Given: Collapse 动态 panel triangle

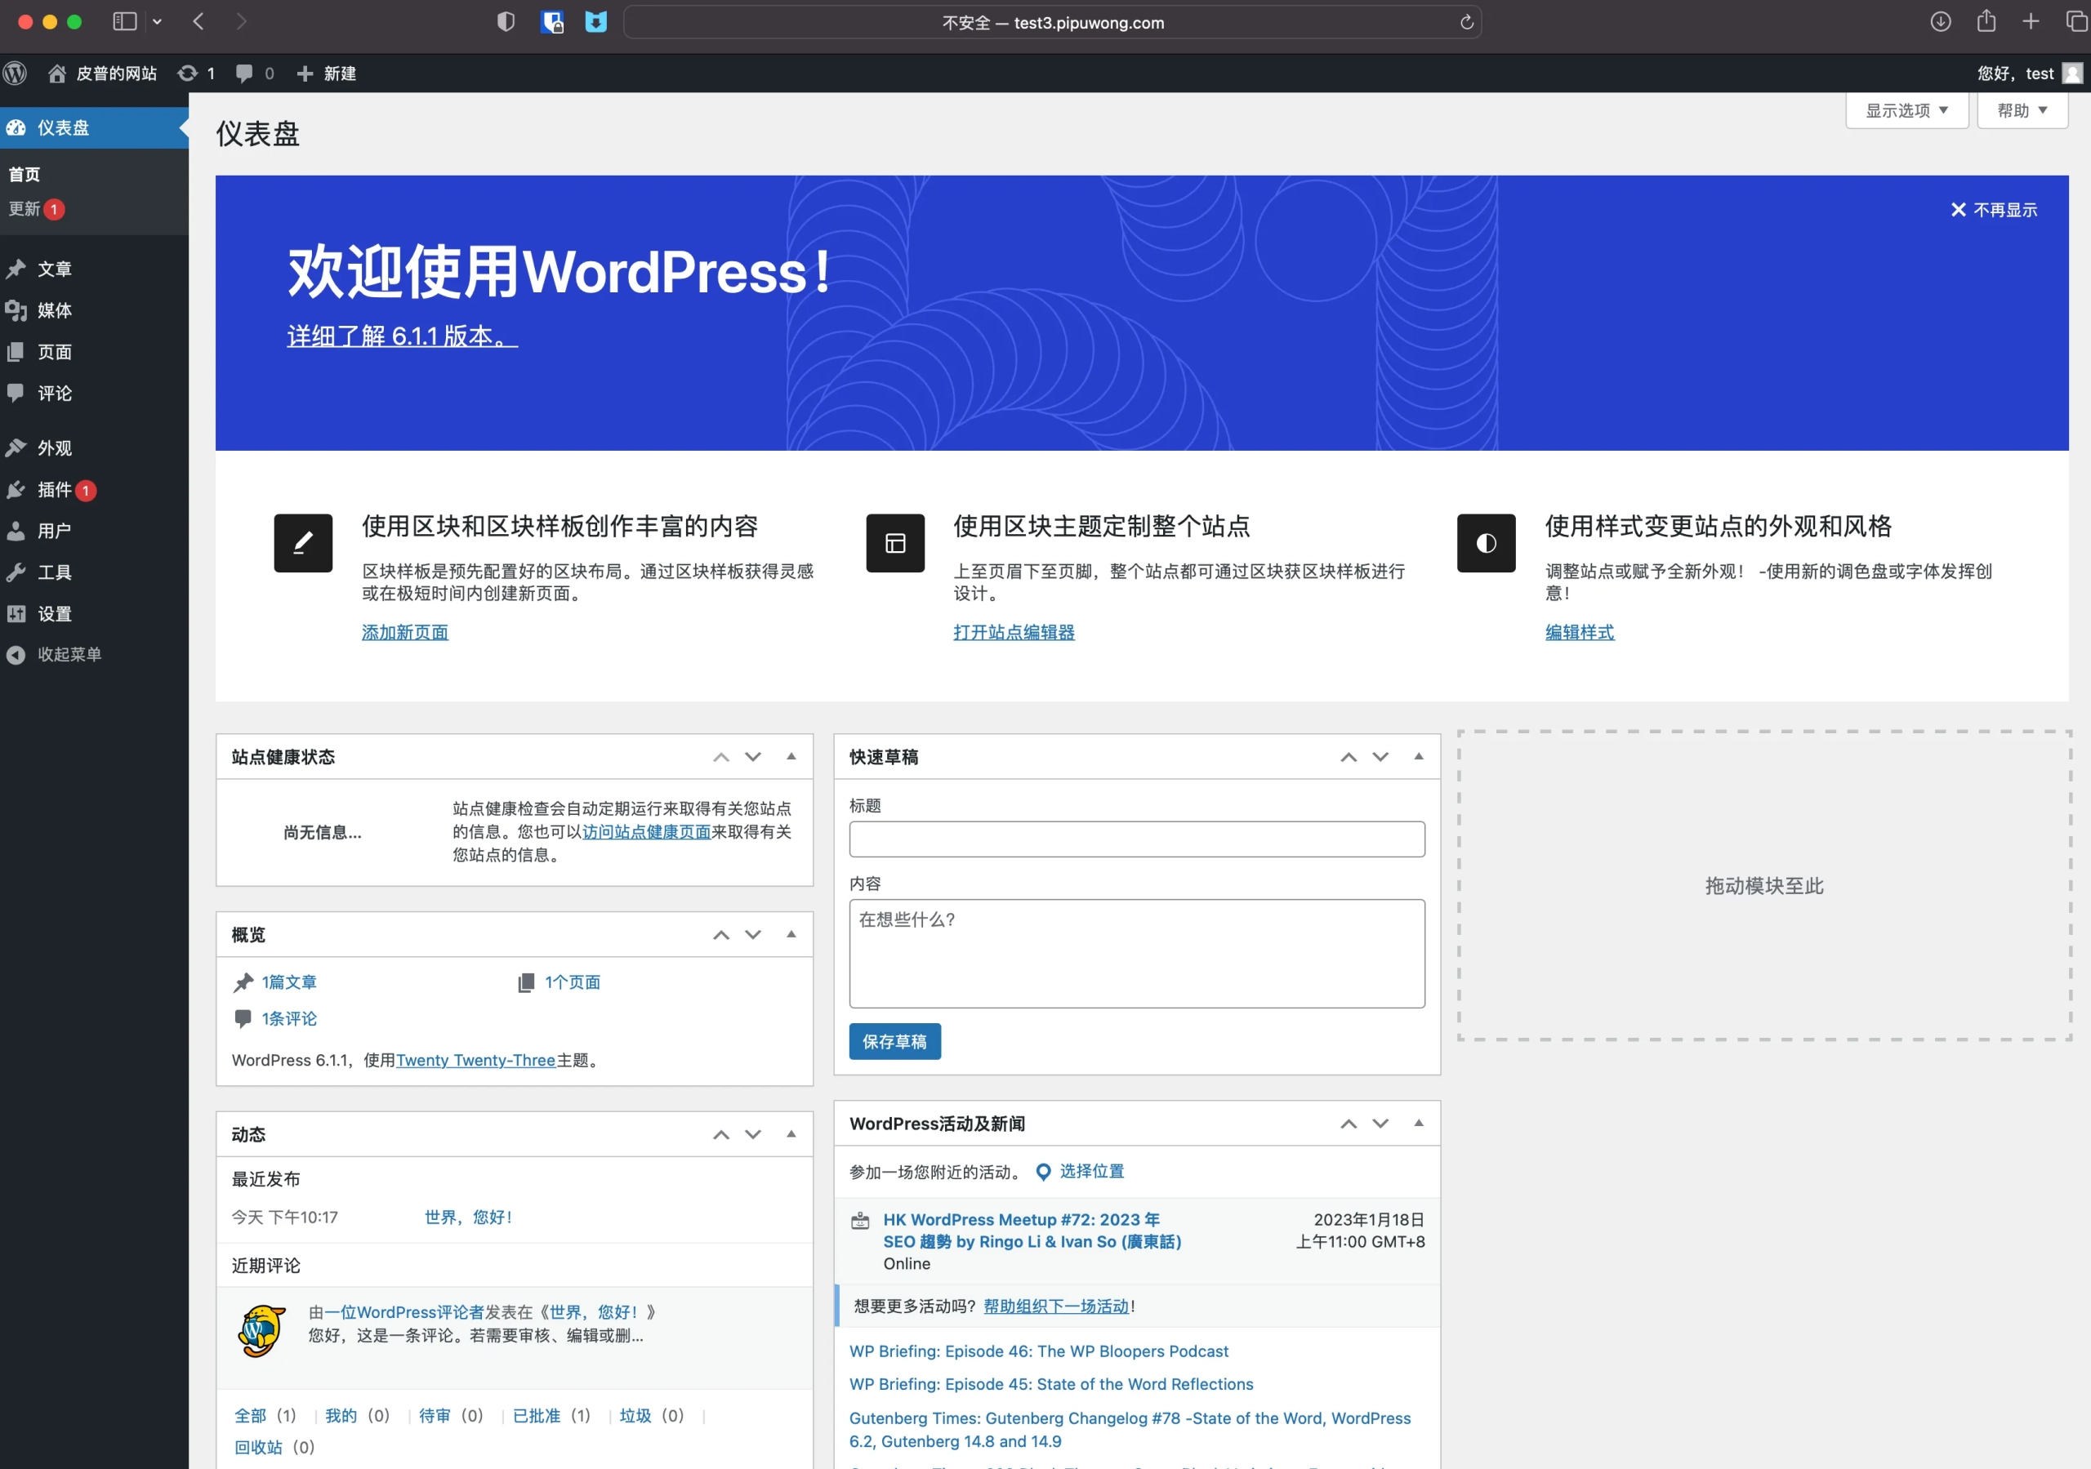Looking at the screenshot, I should point(791,1134).
